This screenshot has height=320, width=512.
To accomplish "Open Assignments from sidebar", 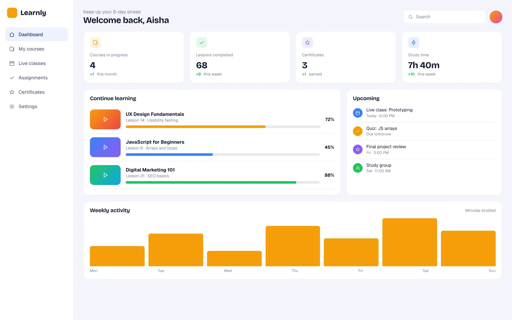I will (36, 78).
